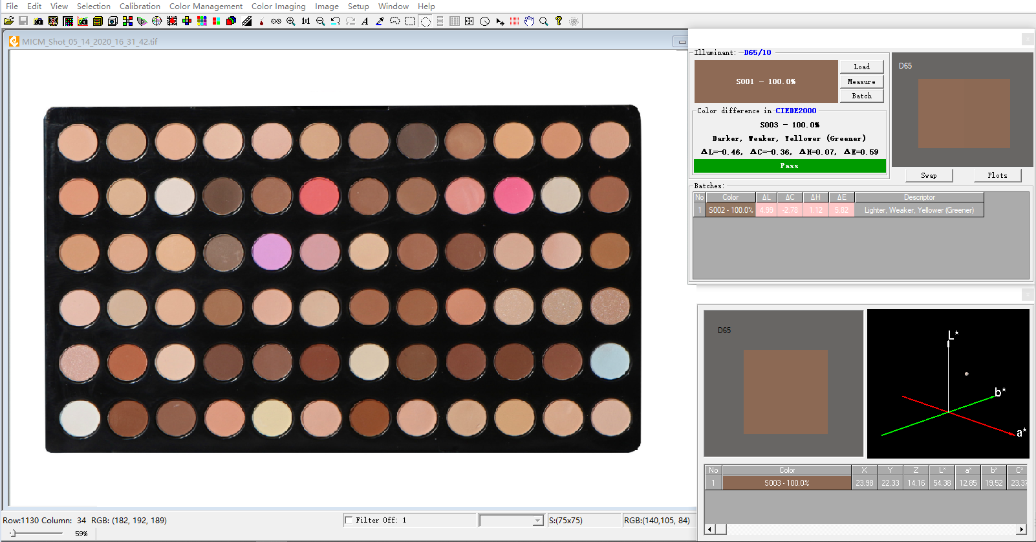Toggle the Filter Off checkbox
The image size is (1036, 542).
click(x=349, y=520)
